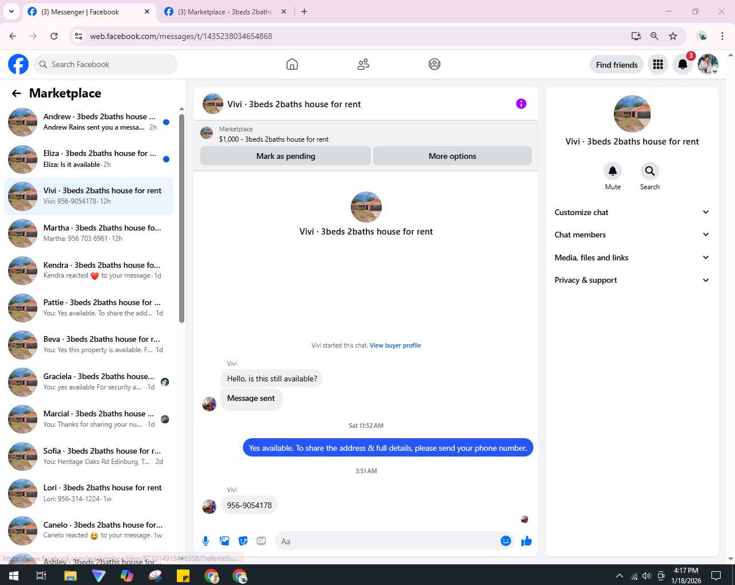Viewport: 735px width, 585px height.
Task: Search in the Vivi conversation
Action: point(649,171)
